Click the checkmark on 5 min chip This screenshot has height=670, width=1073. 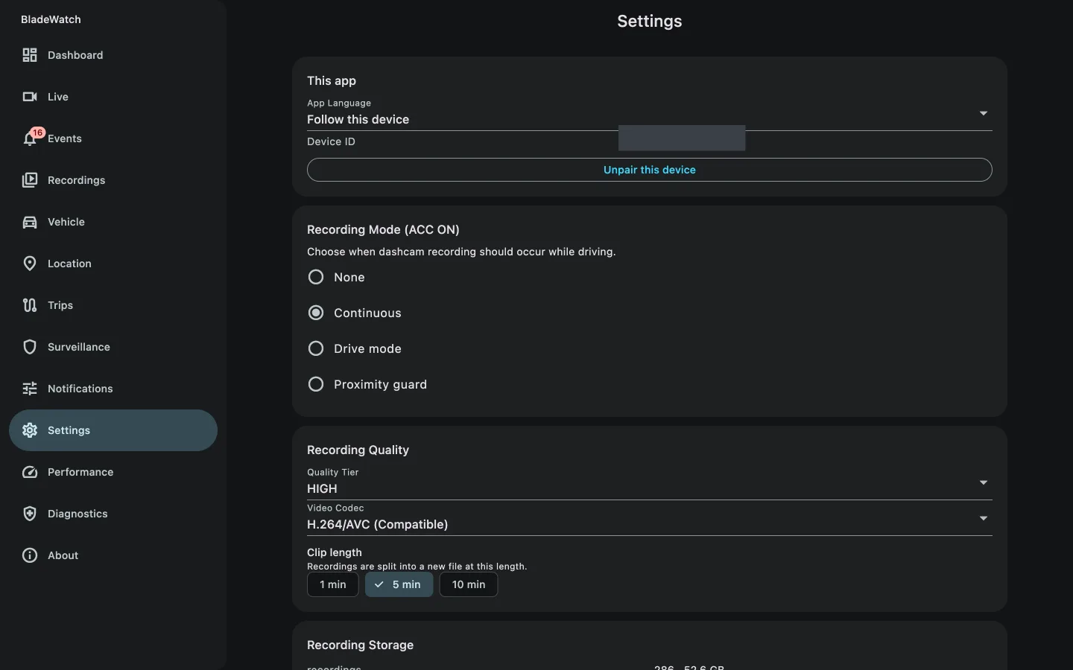coord(379,584)
